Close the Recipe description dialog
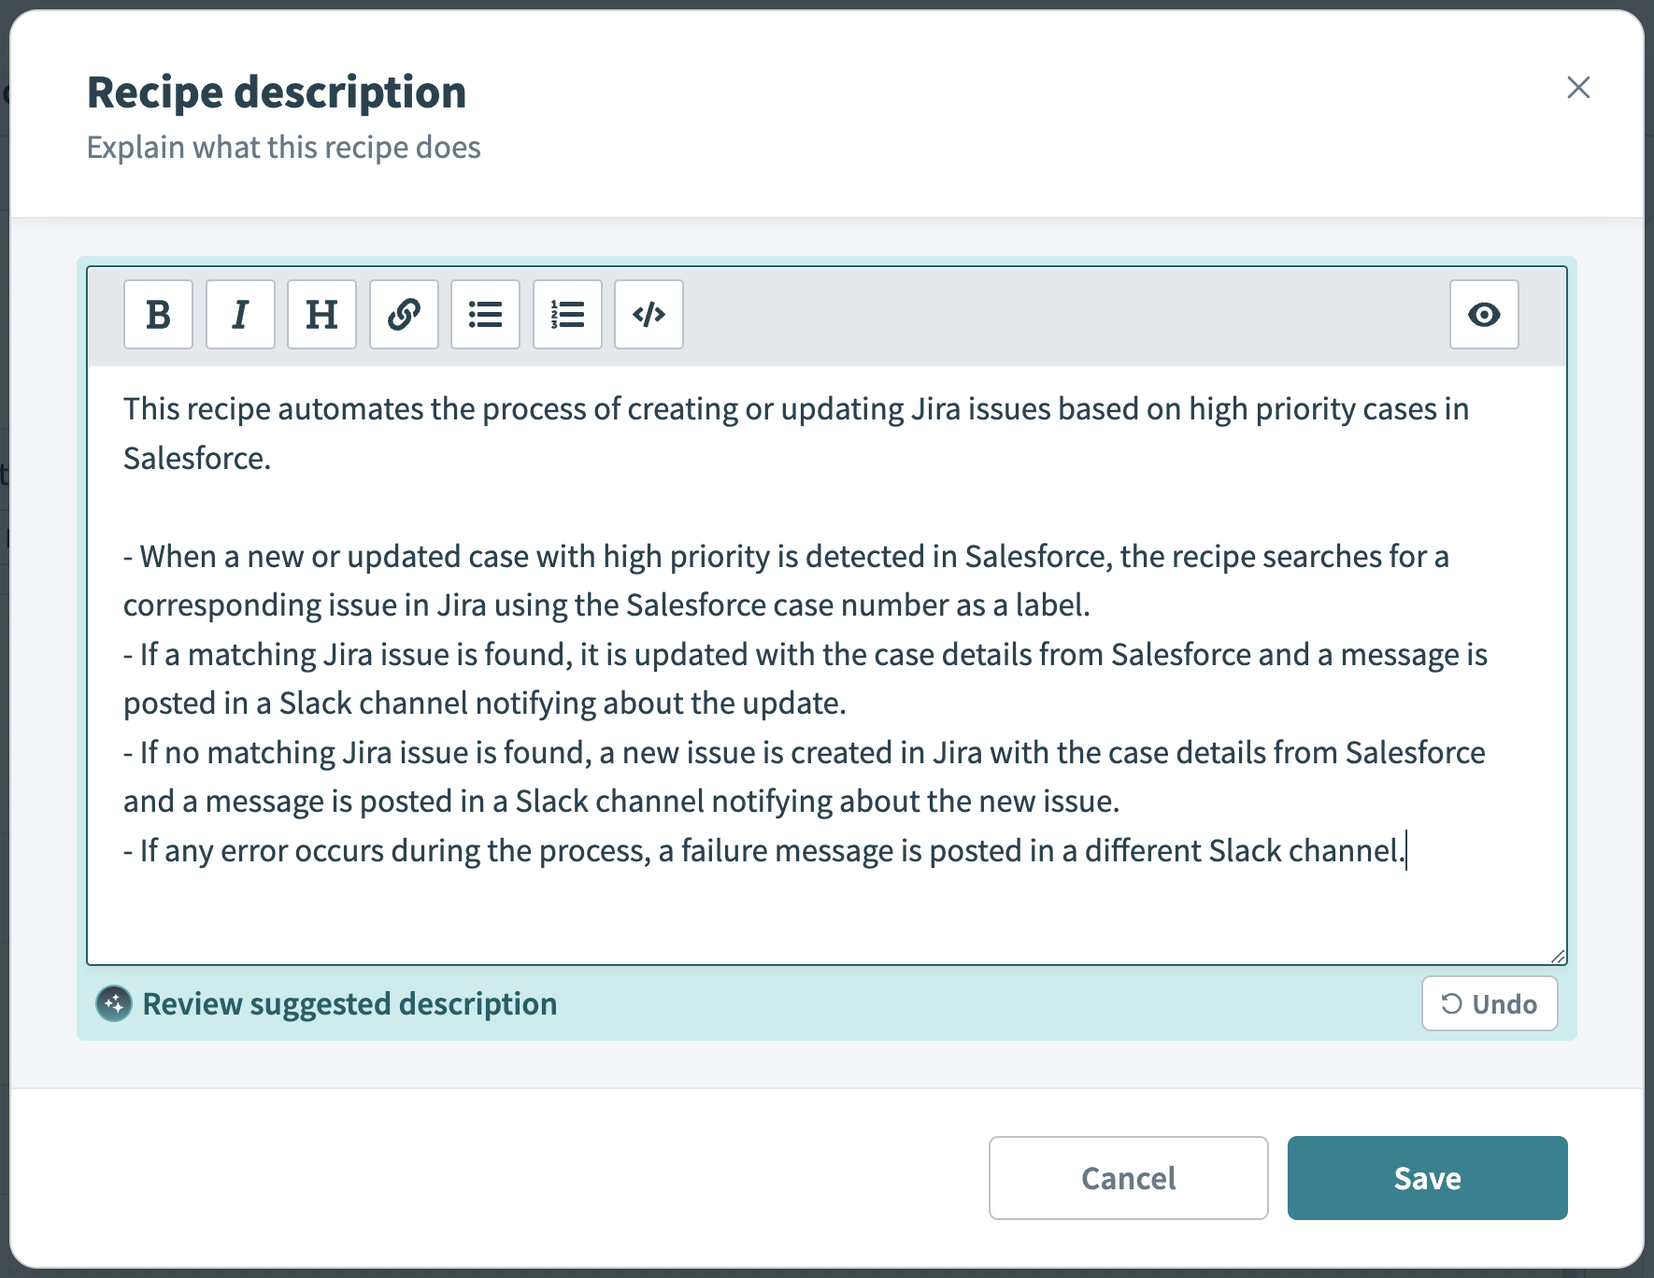 1578,88
